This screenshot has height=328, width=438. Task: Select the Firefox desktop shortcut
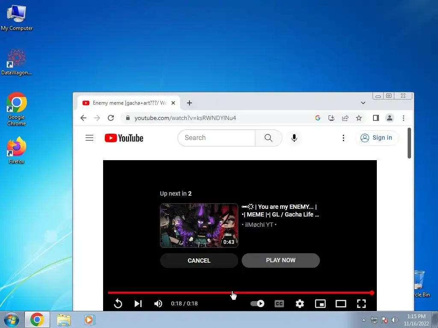[17, 150]
